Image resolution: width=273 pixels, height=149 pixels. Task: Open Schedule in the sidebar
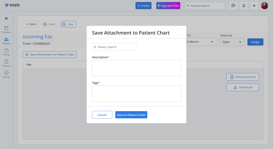pos(6,30)
